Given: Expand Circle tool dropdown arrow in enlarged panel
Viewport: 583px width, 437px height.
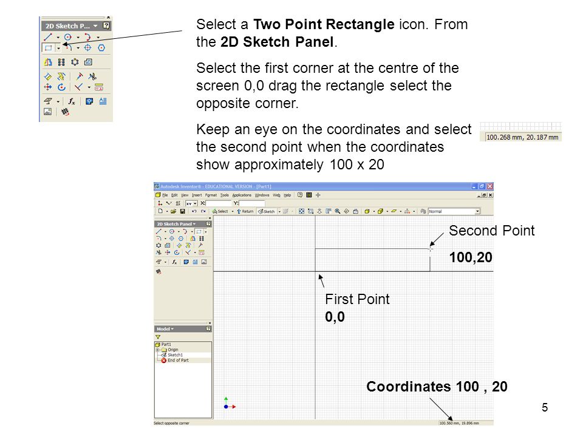Looking at the screenshot, I should click(78, 37).
